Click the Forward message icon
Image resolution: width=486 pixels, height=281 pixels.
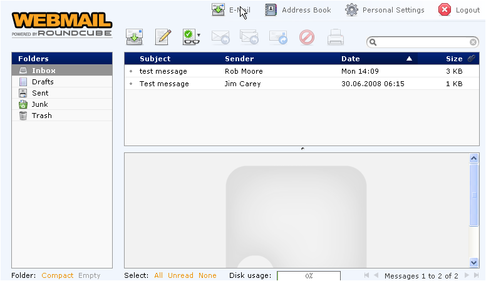point(278,37)
